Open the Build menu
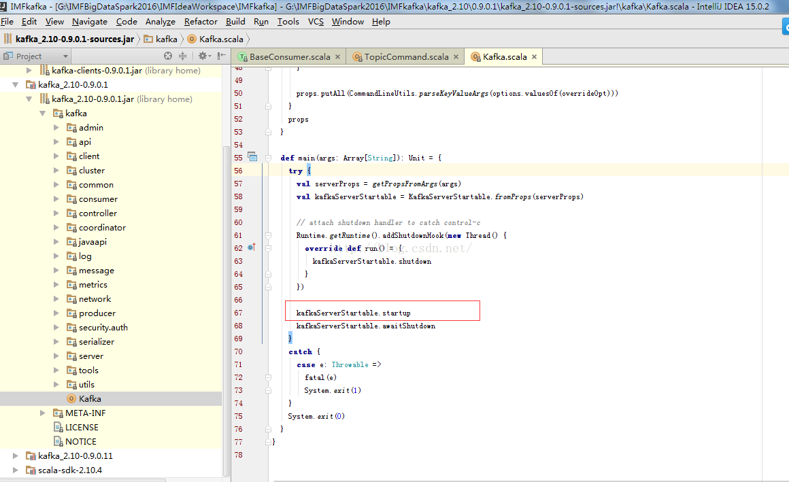The width and height of the screenshot is (789, 482). 235,22
